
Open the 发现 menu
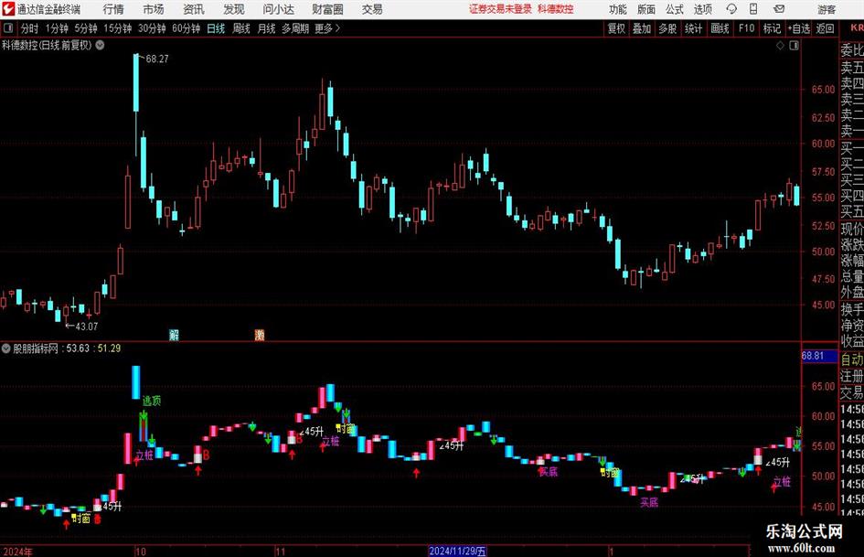tap(234, 9)
